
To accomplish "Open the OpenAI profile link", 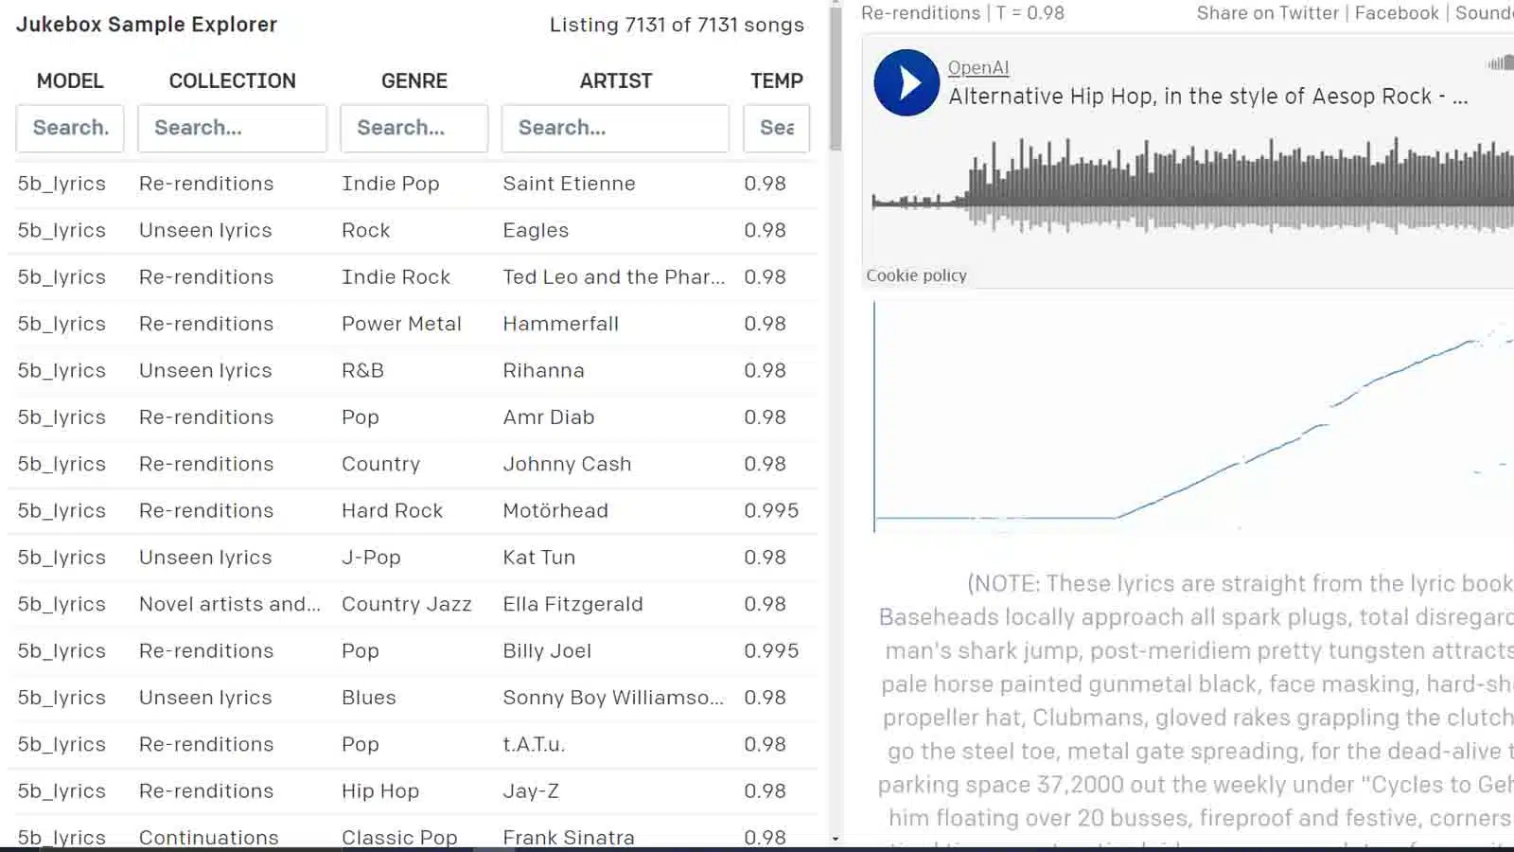I will (978, 67).
